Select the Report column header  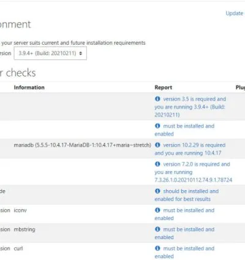coord(164,88)
